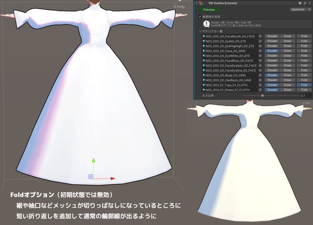The height and width of the screenshot is (225, 313).
Task: Open component three-dot context menu
Action: click(x=310, y=3)
